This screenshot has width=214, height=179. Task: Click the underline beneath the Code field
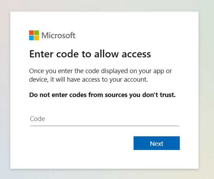coord(104,126)
